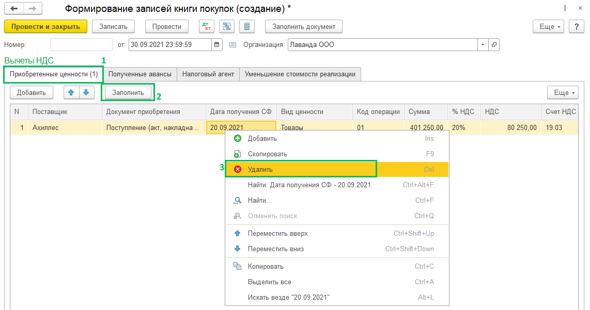Open the top Еще dropdown menu
The height and width of the screenshot is (310, 590).
(550, 26)
